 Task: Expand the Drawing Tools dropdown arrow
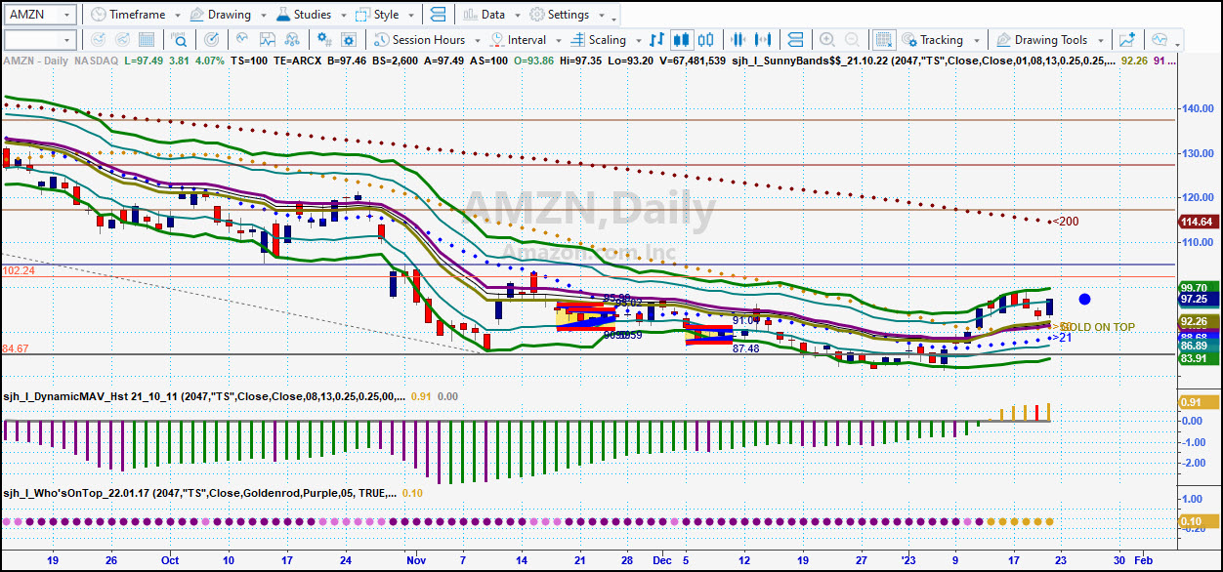(x=1101, y=41)
